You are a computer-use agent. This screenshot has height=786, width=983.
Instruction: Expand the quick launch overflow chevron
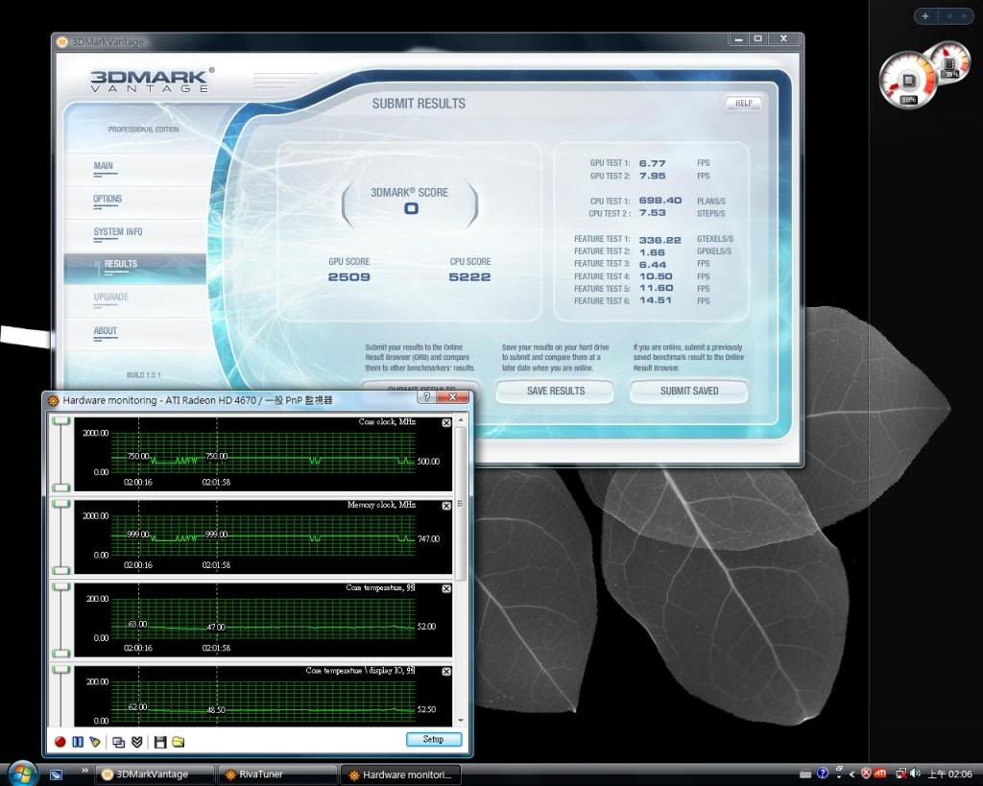[84, 771]
